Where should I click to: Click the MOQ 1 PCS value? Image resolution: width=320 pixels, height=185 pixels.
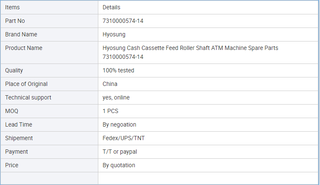[110, 111]
